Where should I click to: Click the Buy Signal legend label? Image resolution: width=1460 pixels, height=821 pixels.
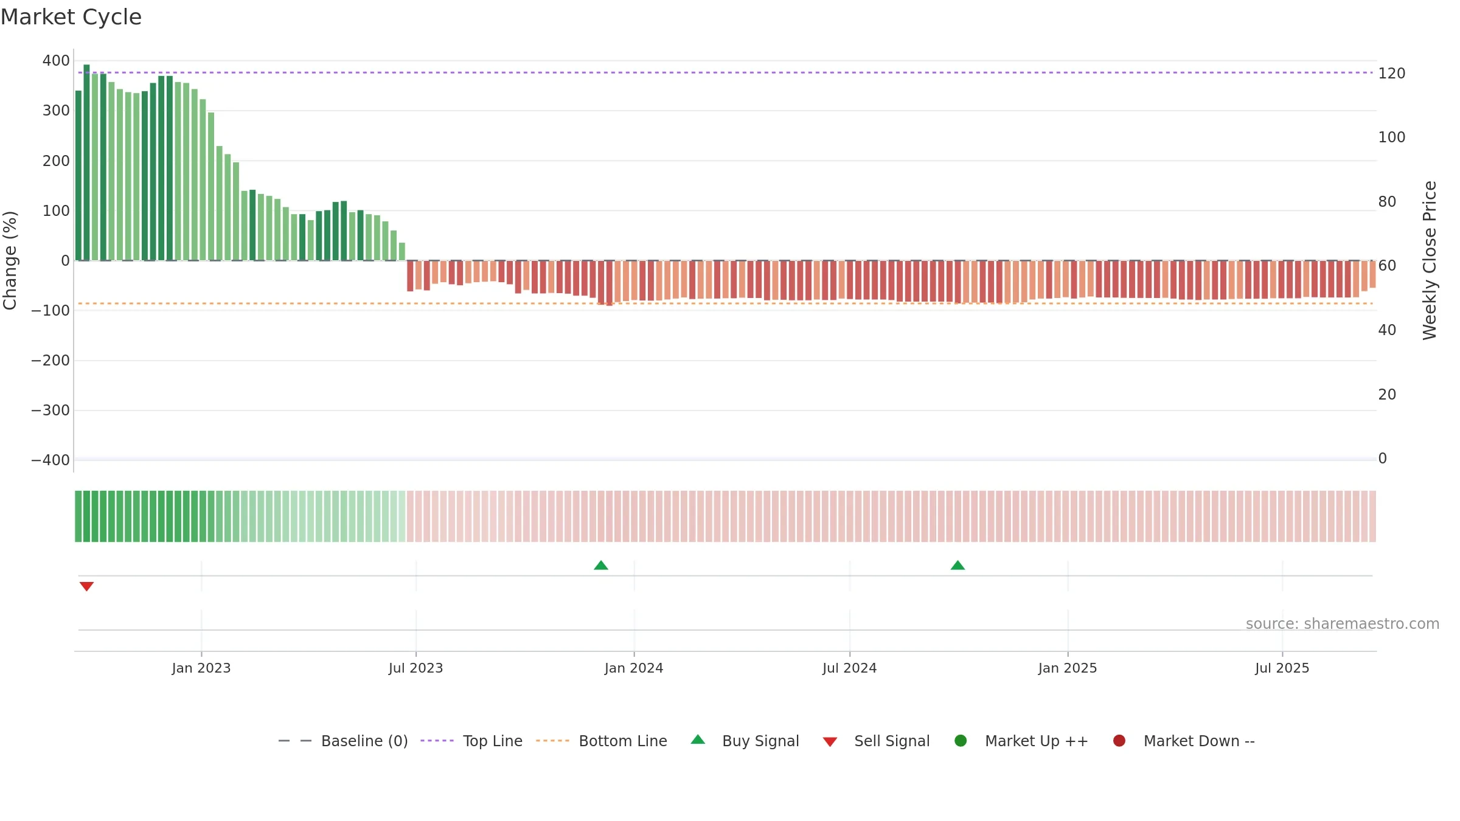point(760,741)
